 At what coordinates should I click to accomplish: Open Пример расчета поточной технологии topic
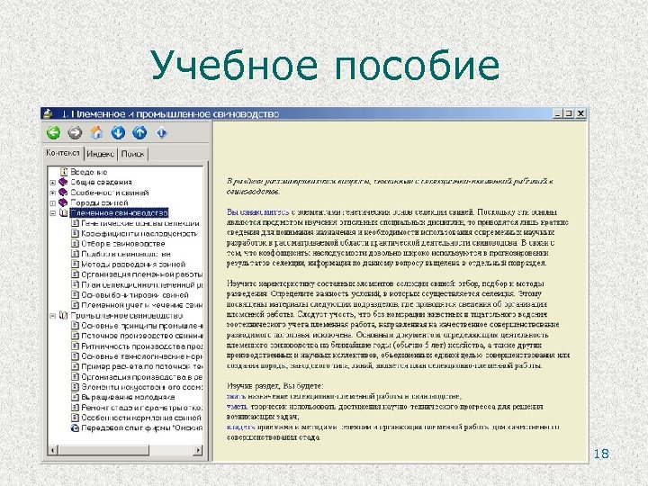click(x=142, y=366)
